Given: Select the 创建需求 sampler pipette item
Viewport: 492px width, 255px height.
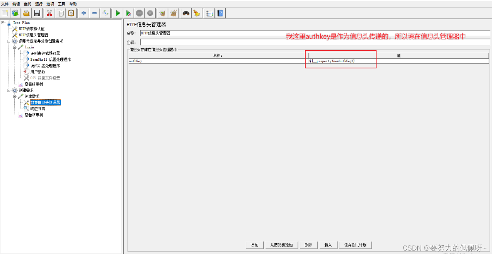Looking at the screenshot, I should coord(32,96).
